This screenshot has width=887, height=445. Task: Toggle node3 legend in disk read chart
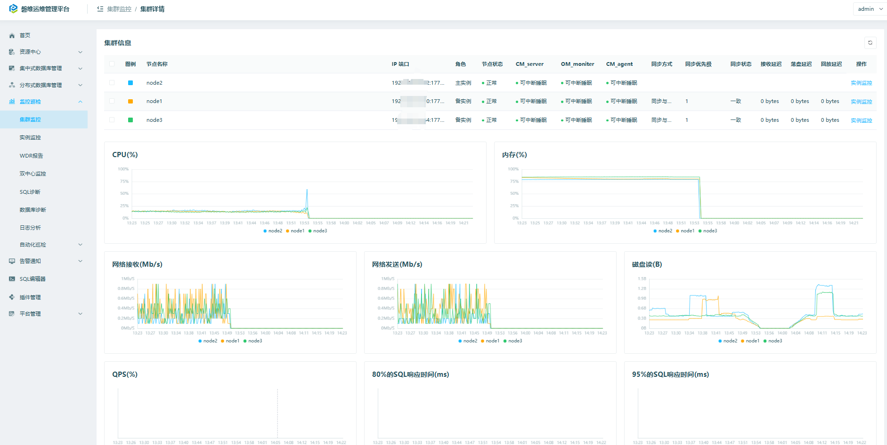(773, 341)
